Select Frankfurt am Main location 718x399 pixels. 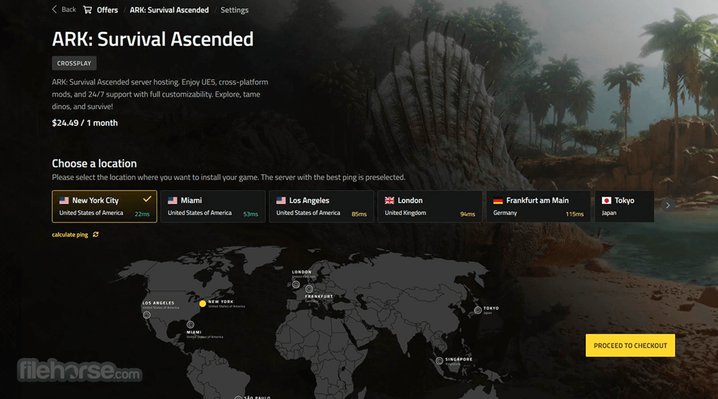pyautogui.click(x=538, y=206)
